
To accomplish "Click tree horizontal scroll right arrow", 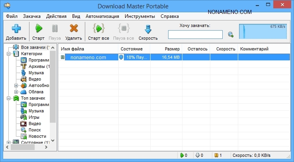I will tap(46, 147).
